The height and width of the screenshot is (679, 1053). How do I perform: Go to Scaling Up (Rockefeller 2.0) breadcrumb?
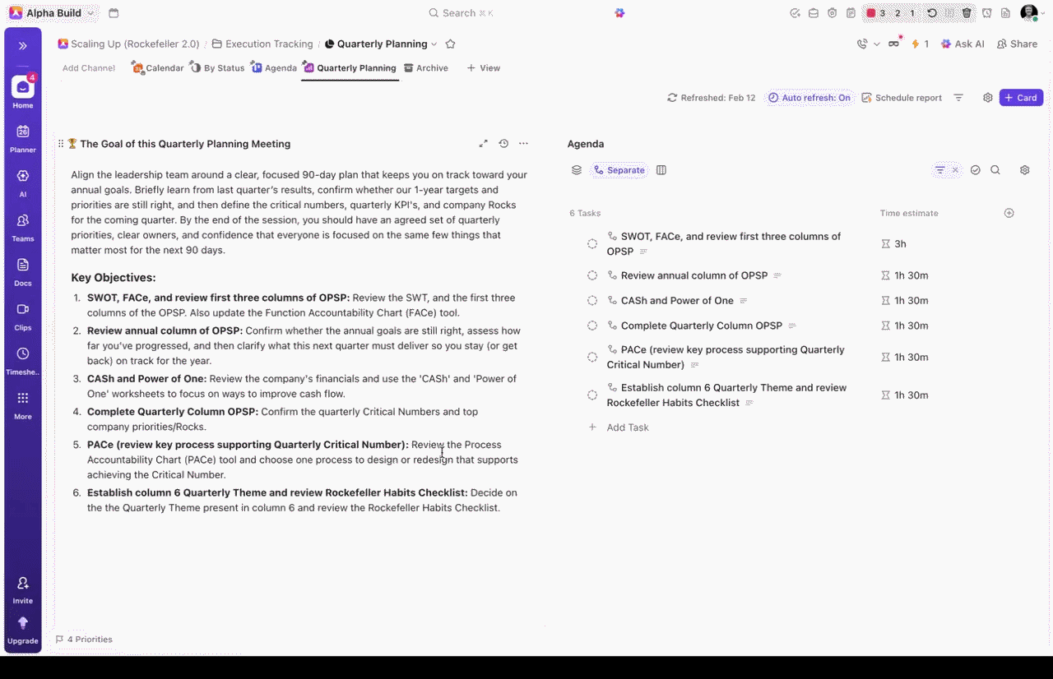[128, 44]
